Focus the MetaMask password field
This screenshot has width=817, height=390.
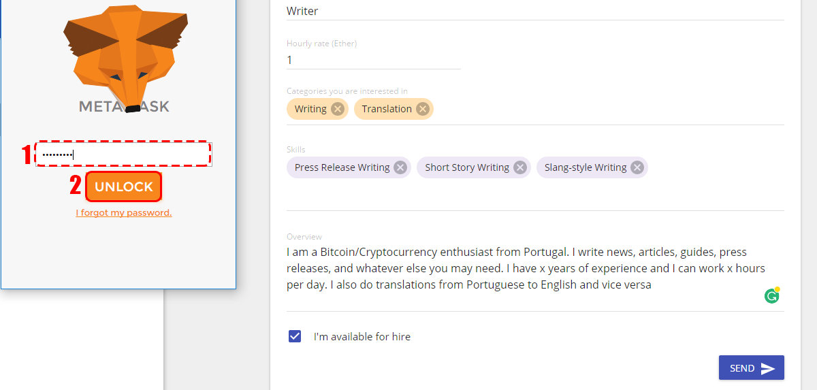pos(123,155)
